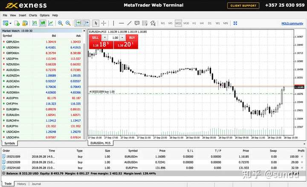Image resolution: width=307 pixels, height=187 pixels.
Task: Click the zoom out magnifier icon
Action: click(x=68, y=23)
